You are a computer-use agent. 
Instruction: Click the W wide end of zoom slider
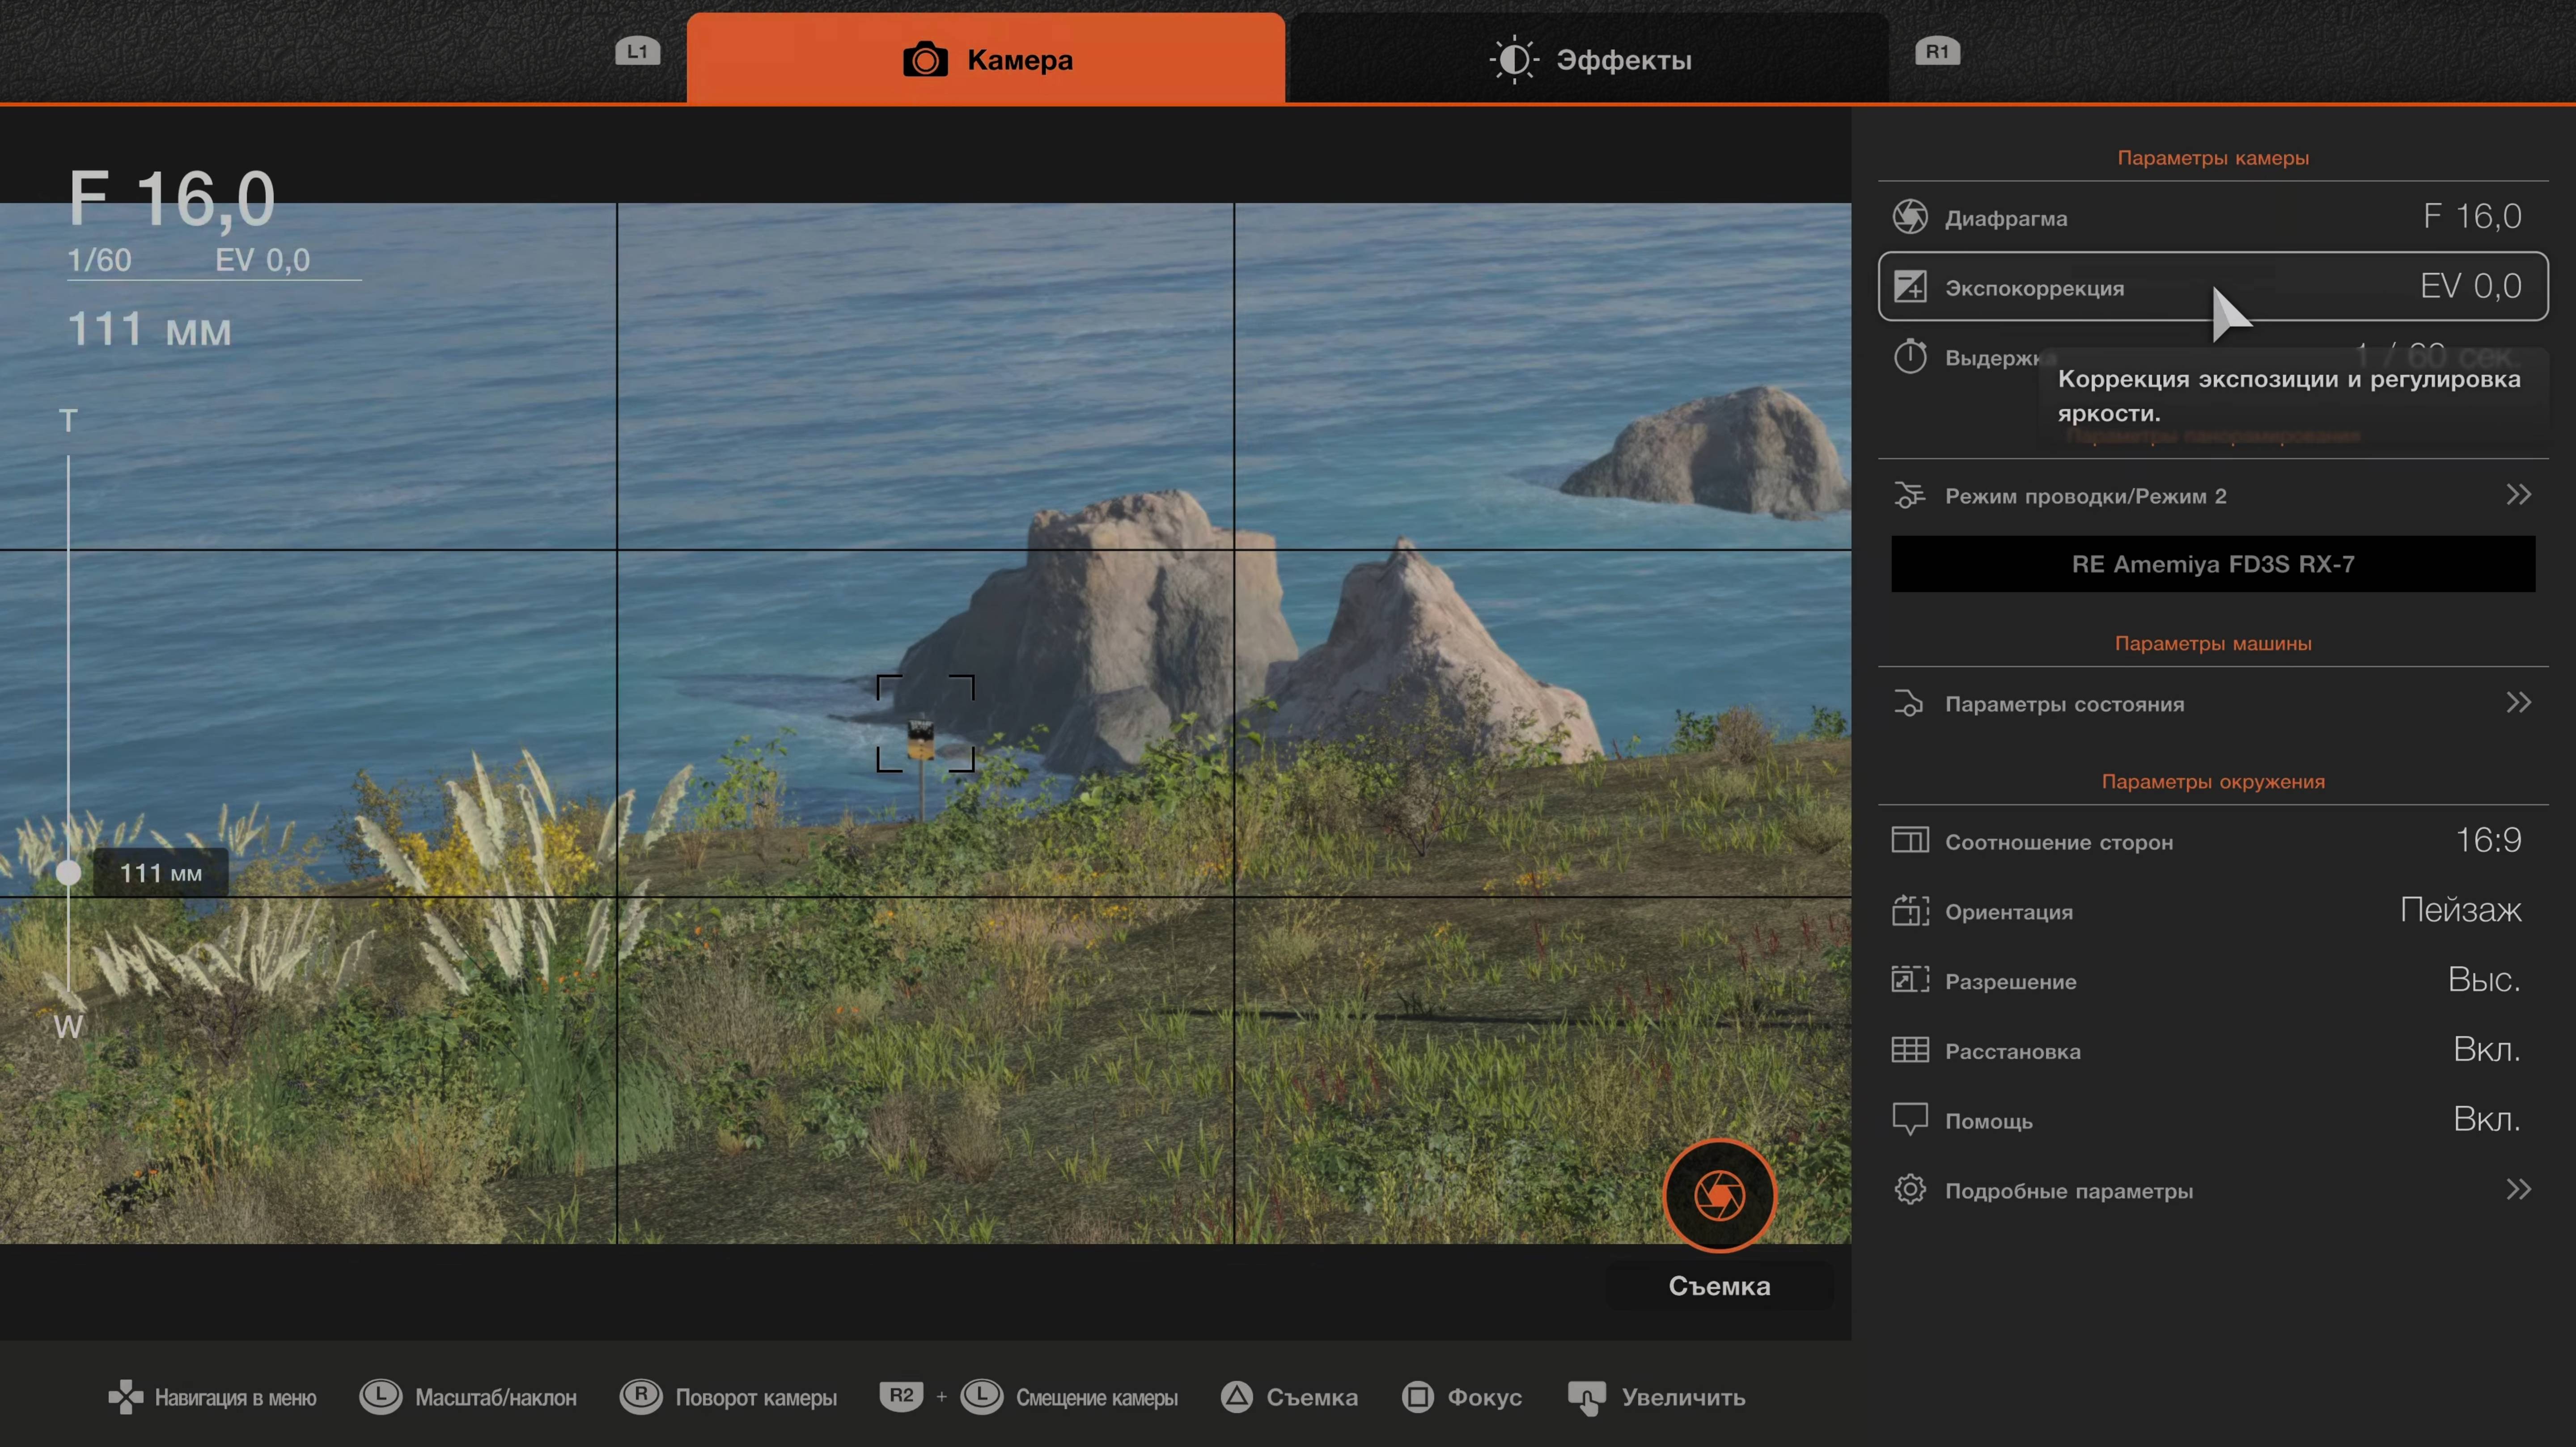(68, 1027)
